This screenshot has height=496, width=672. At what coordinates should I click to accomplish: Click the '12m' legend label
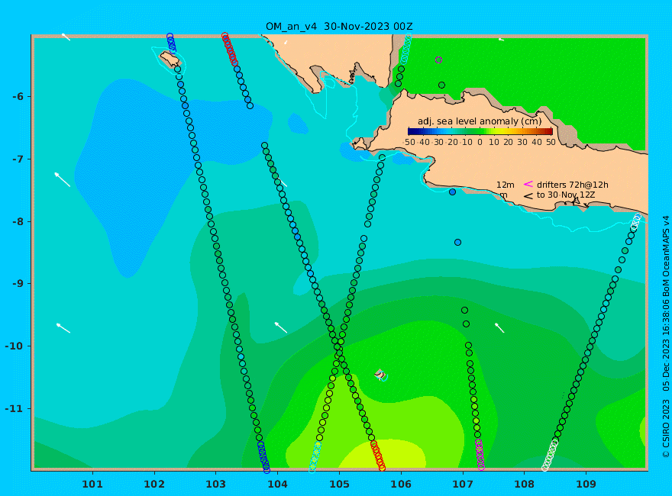[506, 185]
